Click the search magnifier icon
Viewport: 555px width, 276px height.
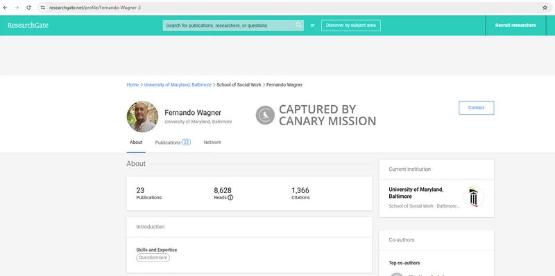pyautogui.click(x=299, y=25)
